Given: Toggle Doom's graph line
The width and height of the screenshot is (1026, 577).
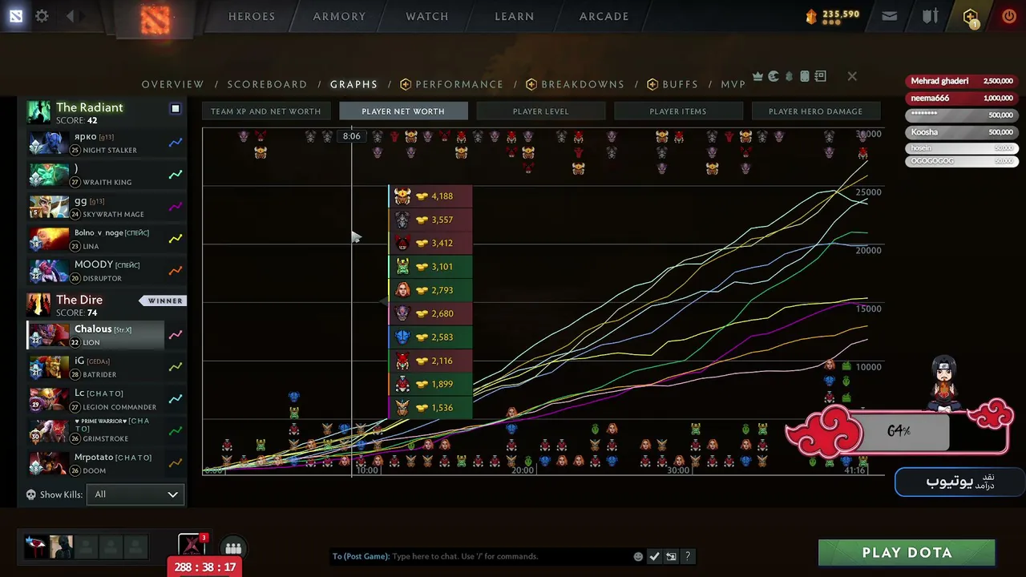Looking at the screenshot, I should [176, 463].
